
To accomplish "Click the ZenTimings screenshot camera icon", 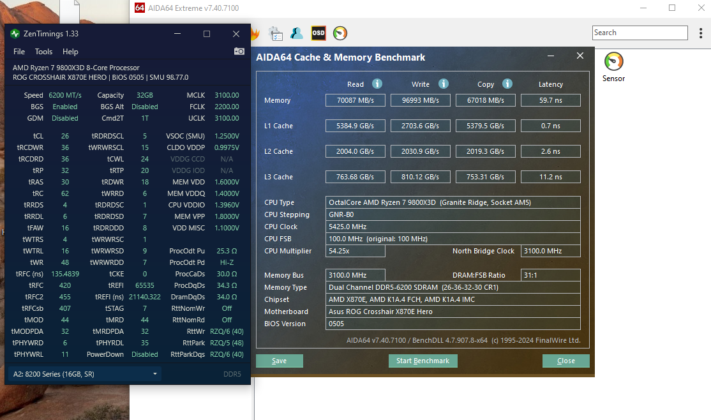I will [239, 51].
